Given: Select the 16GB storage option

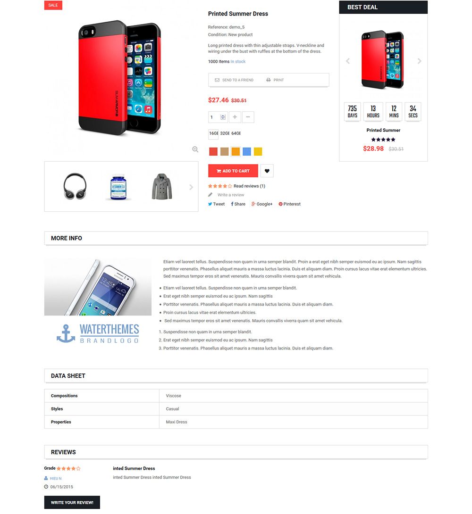Looking at the screenshot, I should [x=213, y=133].
